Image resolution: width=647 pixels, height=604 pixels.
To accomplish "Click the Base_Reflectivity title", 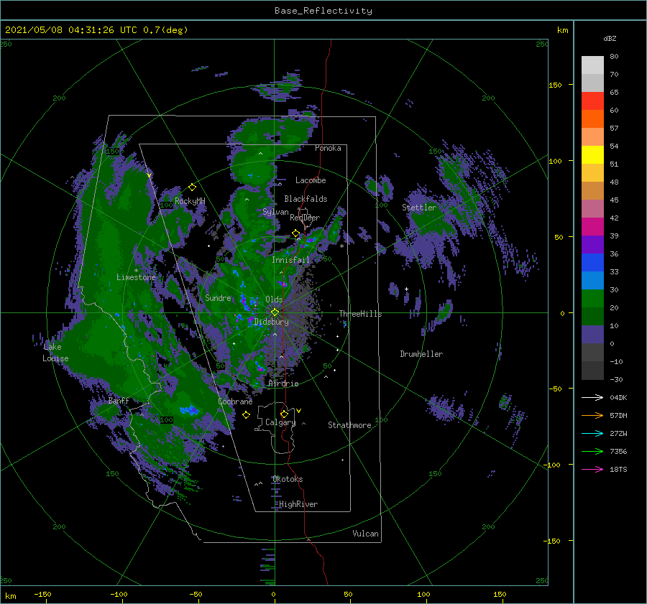I will (323, 11).
